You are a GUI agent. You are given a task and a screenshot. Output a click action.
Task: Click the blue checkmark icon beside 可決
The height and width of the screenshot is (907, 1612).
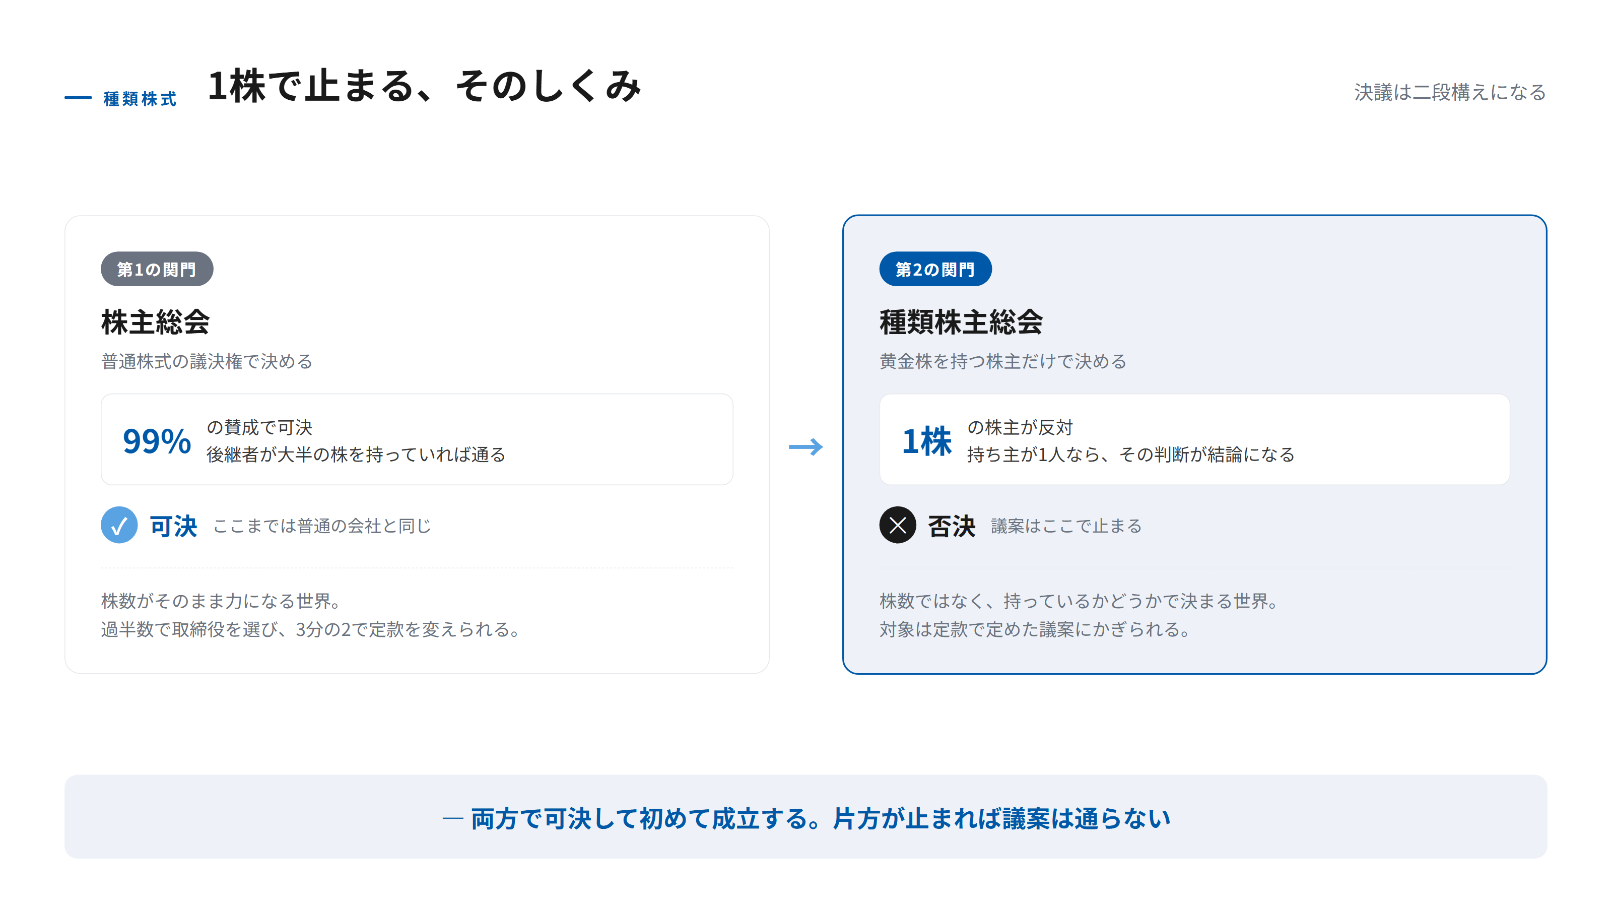[119, 525]
